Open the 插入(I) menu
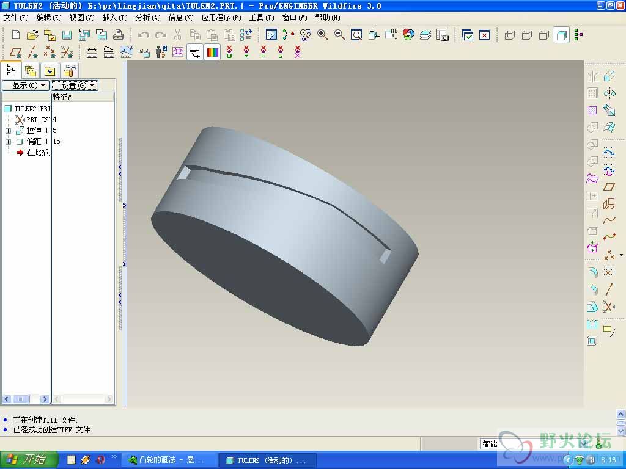Viewport: 626px width, 469px height. pos(114,18)
